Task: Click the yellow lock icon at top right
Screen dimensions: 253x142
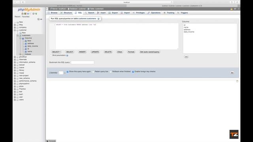Action: point(232,9)
